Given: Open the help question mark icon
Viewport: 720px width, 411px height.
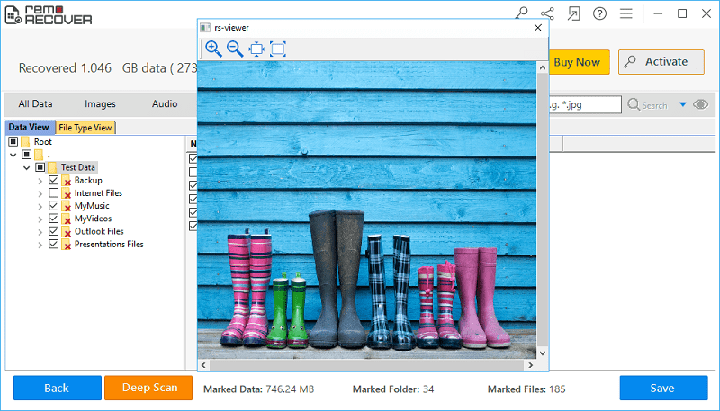Looking at the screenshot, I should (600, 13).
